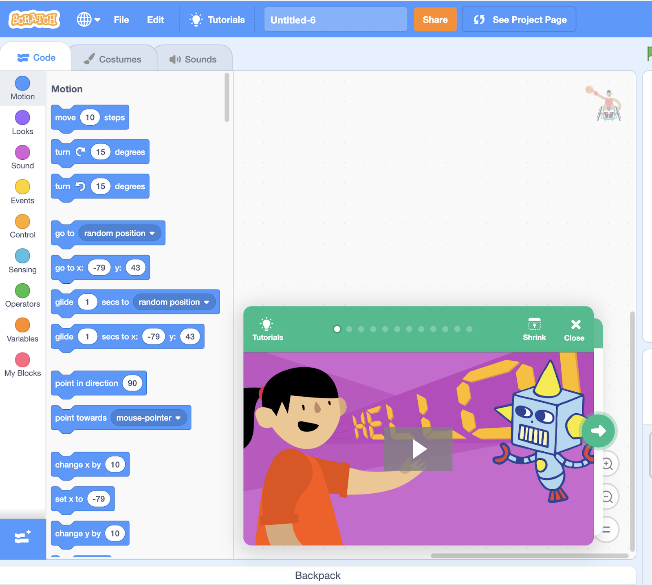The image size is (652, 585).
Task: Advance tutorial using the green arrow
Action: tap(599, 430)
